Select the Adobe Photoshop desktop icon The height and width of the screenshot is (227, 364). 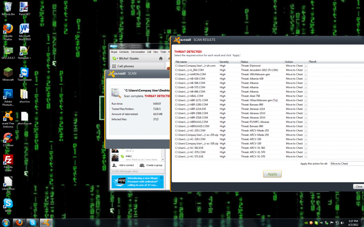pyautogui.click(x=8, y=97)
